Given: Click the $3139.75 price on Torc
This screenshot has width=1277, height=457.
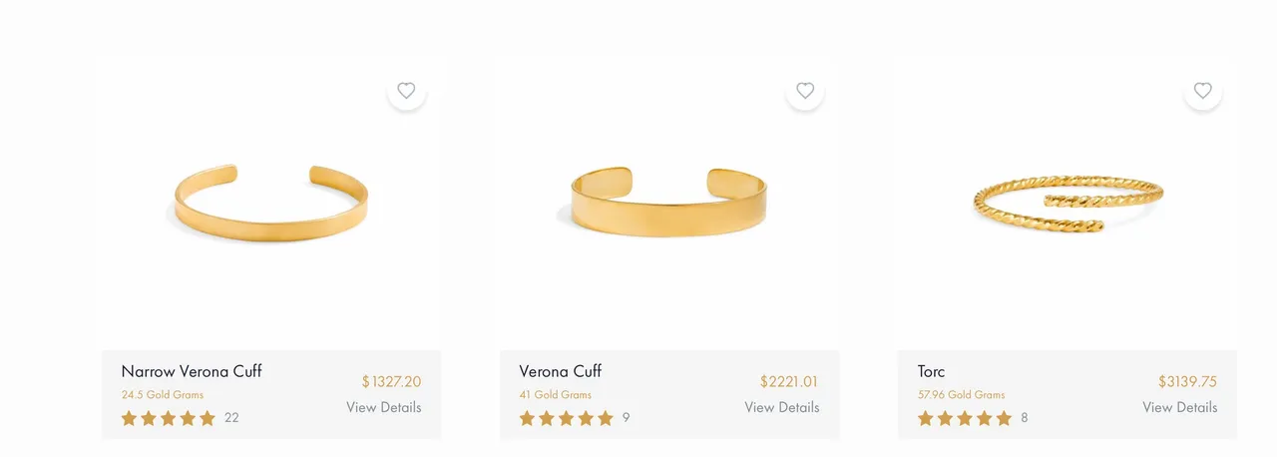Looking at the screenshot, I should coord(1187,381).
